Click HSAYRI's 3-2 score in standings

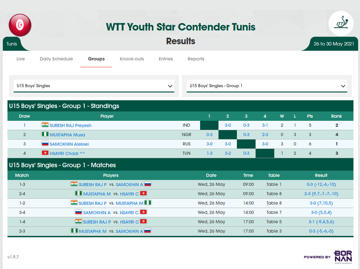point(228,153)
